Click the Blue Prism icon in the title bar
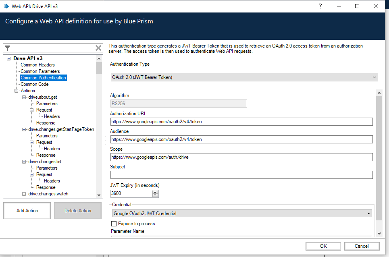Screen dimensions: 389x257 coord(6,6)
